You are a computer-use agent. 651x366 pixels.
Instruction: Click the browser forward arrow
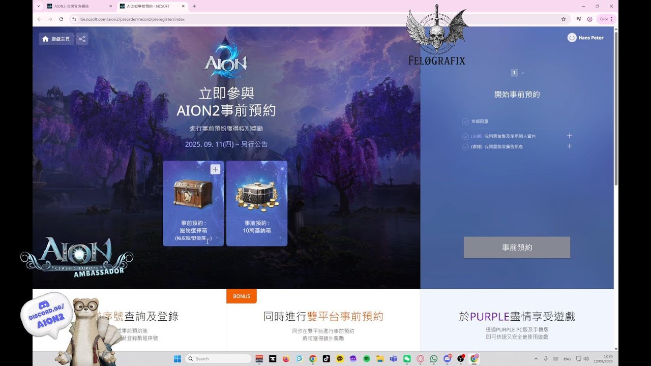tap(50, 19)
